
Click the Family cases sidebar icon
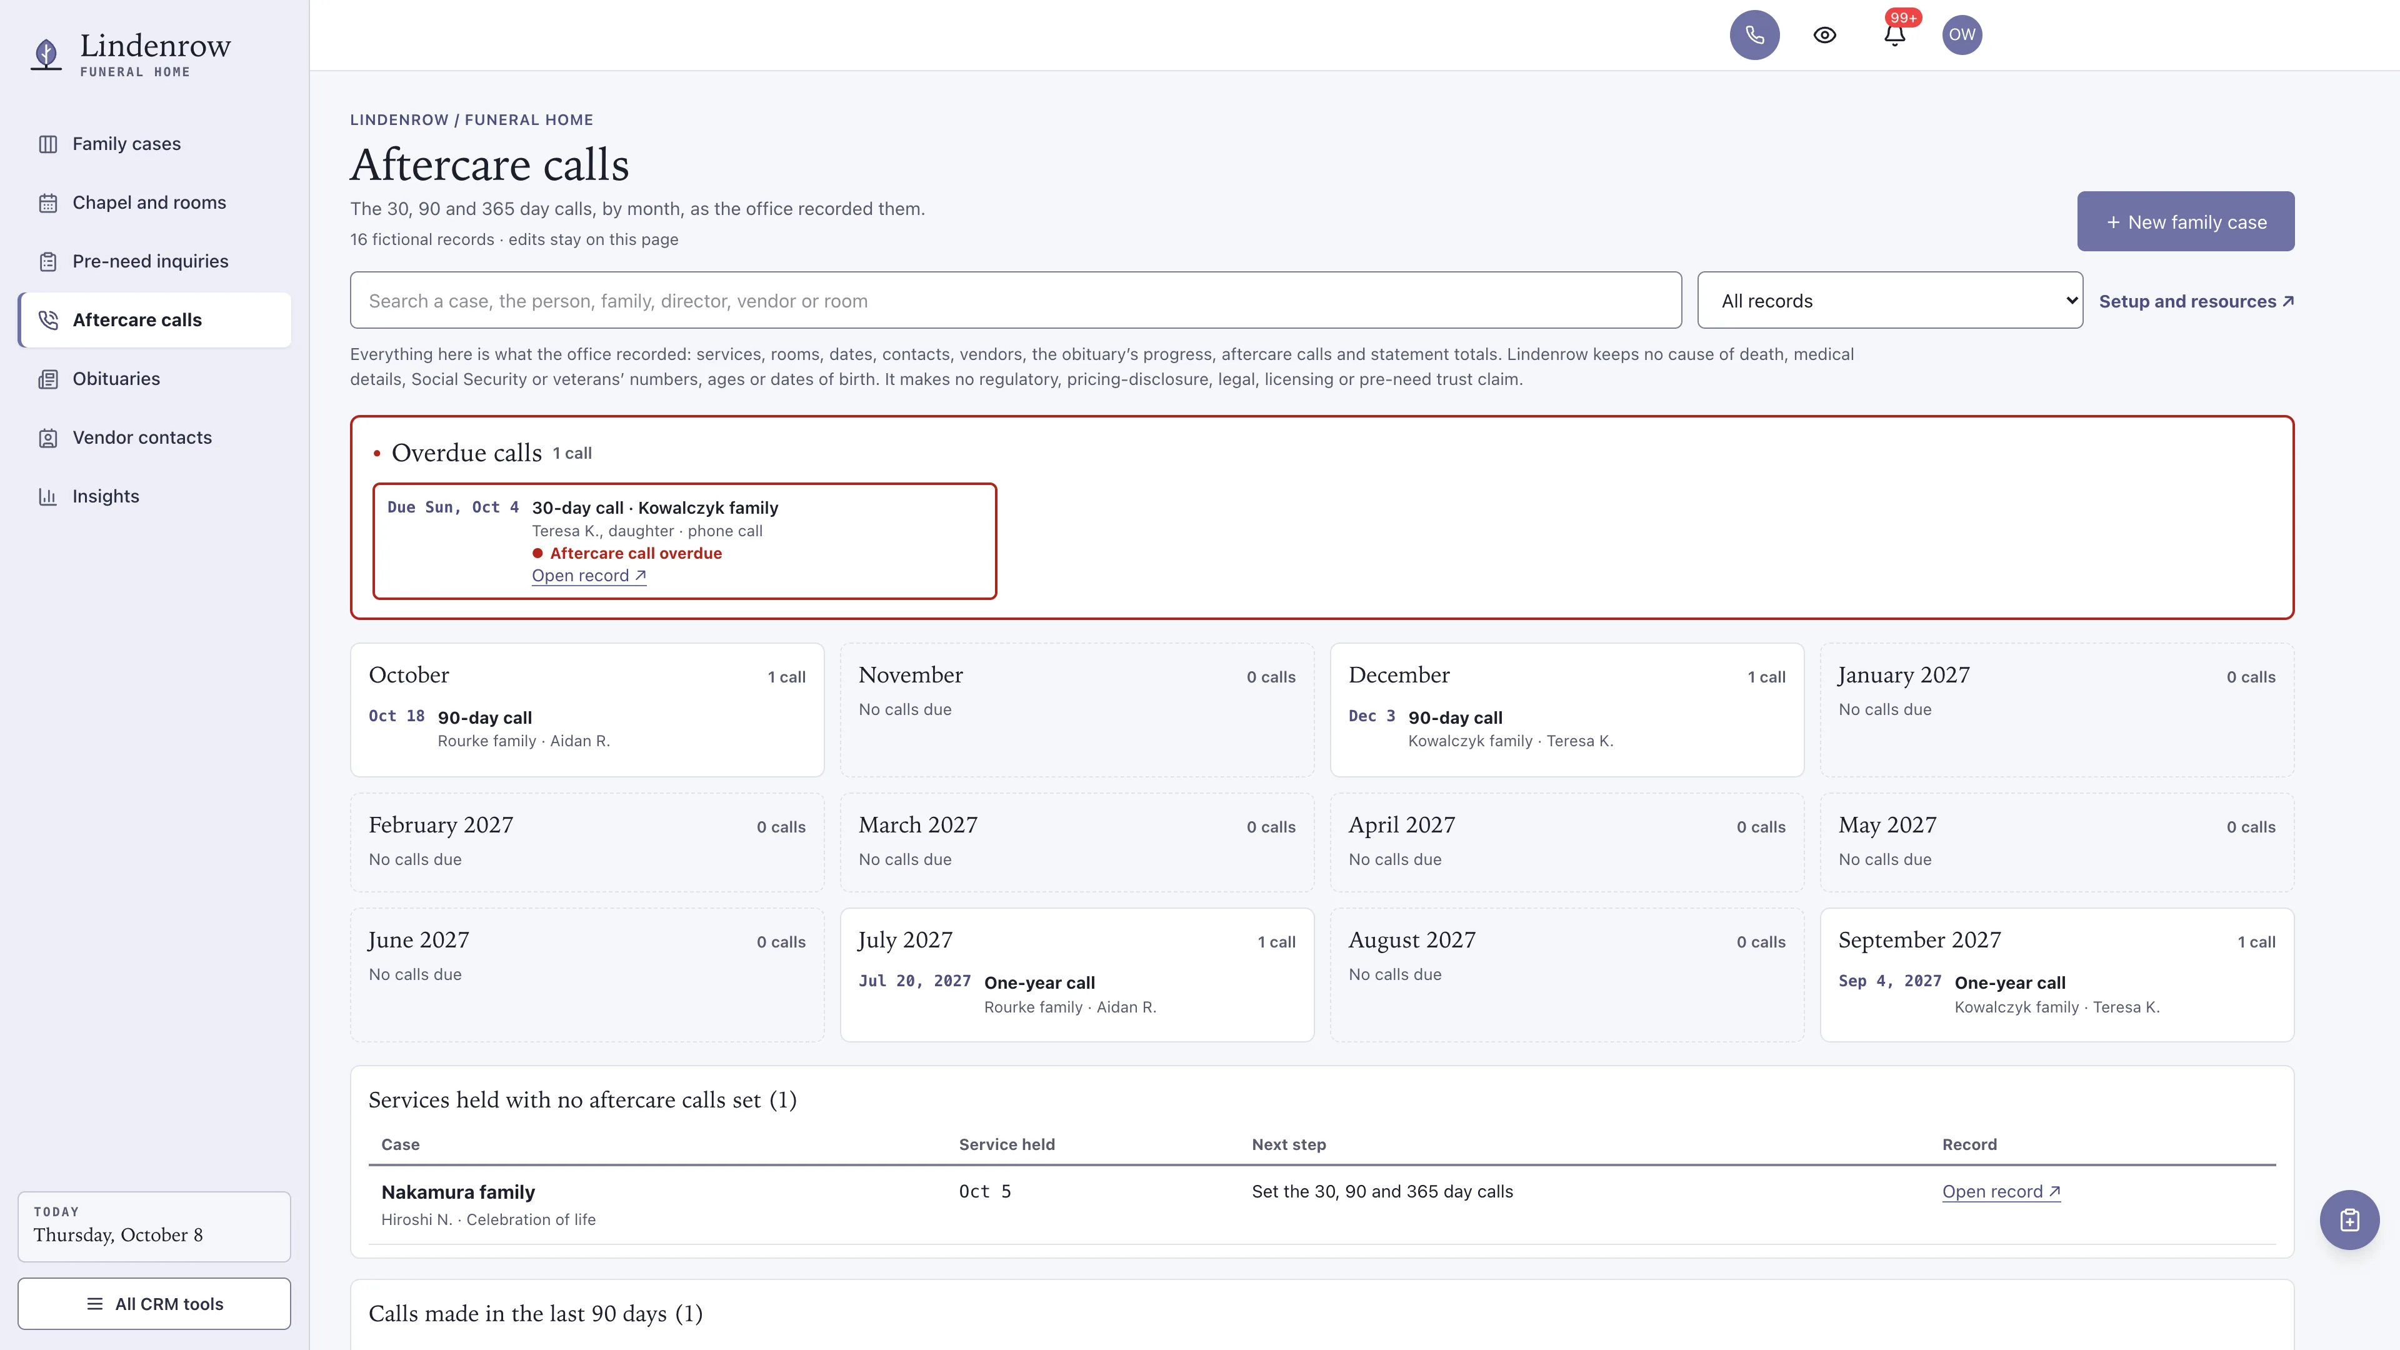[x=49, y=144]
